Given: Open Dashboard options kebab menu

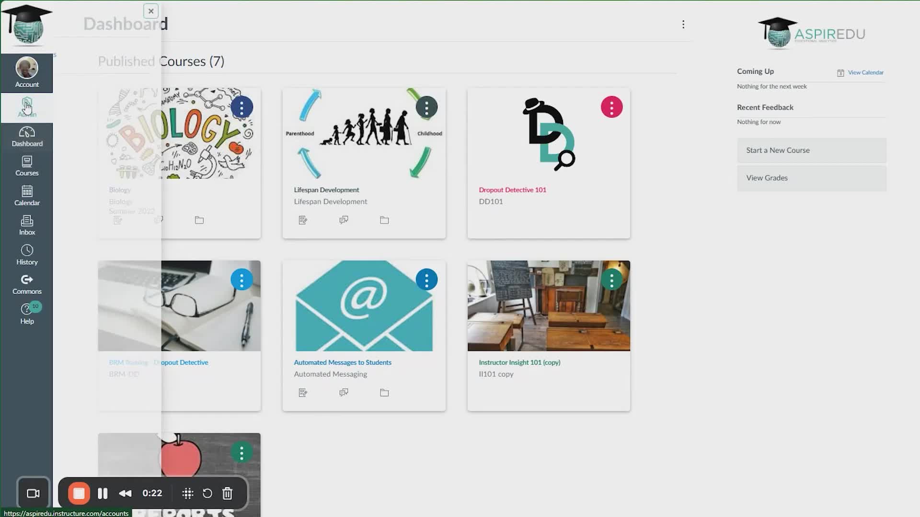Looking at the screenshot, I should [683, 24].
